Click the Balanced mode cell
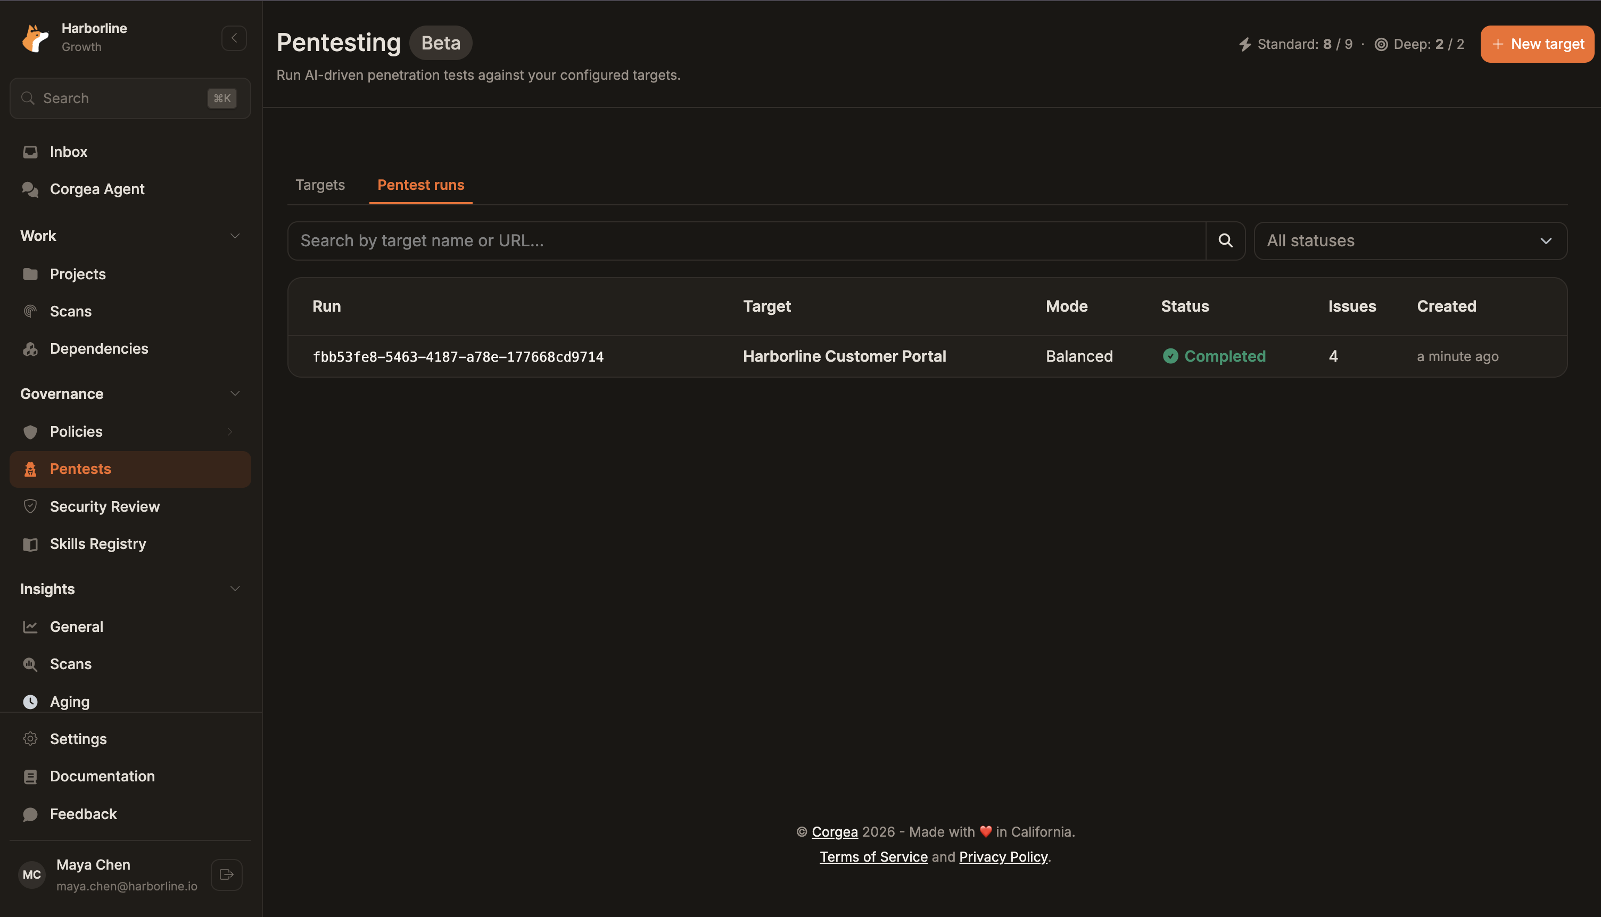 1079,356
